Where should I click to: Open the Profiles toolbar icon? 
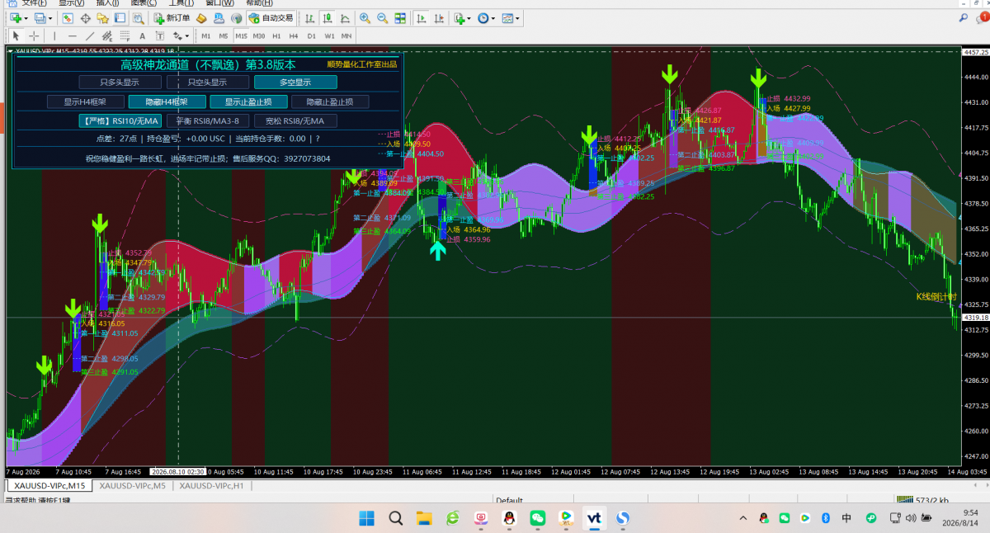pos(40,18)
